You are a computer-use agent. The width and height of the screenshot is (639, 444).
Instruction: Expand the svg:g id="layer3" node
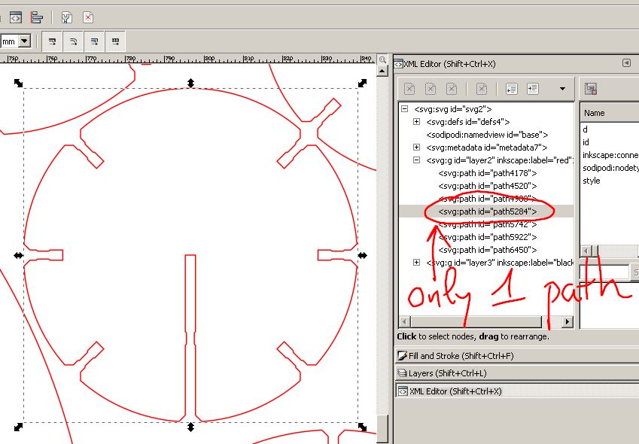(x=416, y=263)
